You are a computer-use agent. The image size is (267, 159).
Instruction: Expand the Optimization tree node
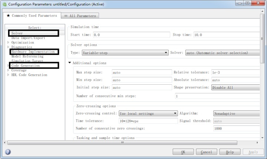point(8,42)
